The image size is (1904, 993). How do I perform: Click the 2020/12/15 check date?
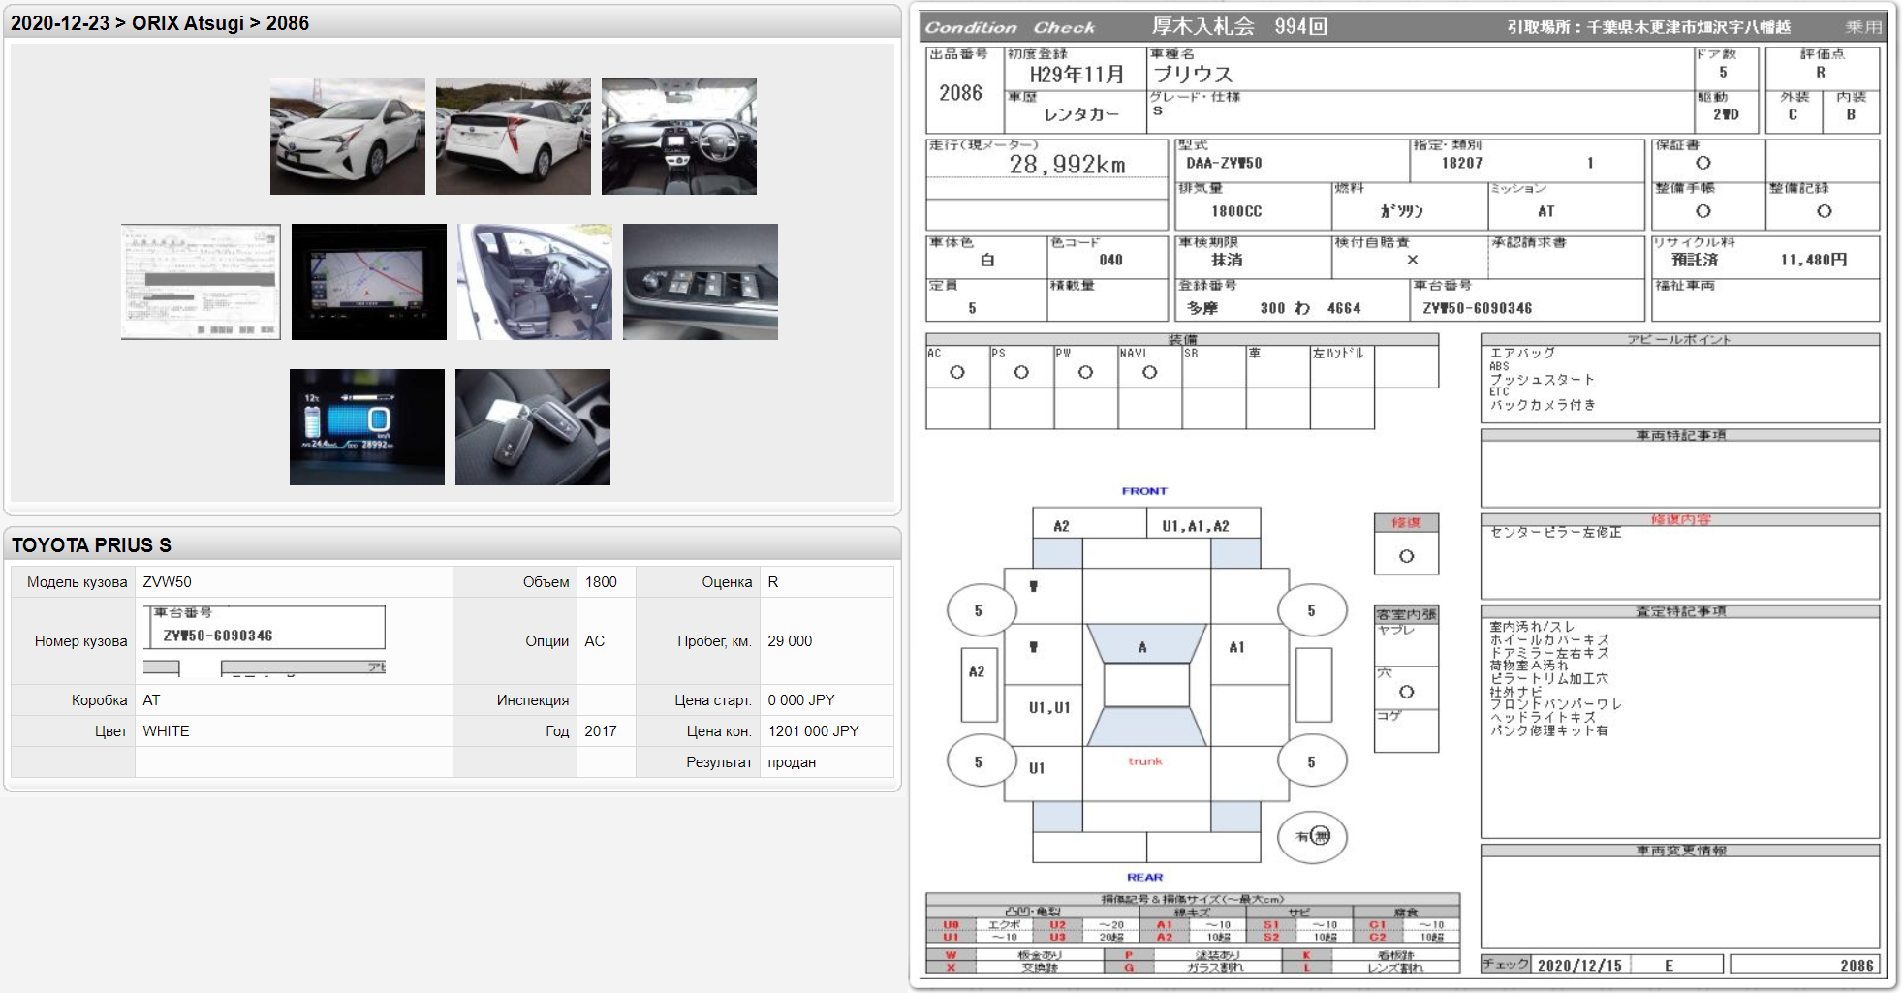tap(1579, 966)
